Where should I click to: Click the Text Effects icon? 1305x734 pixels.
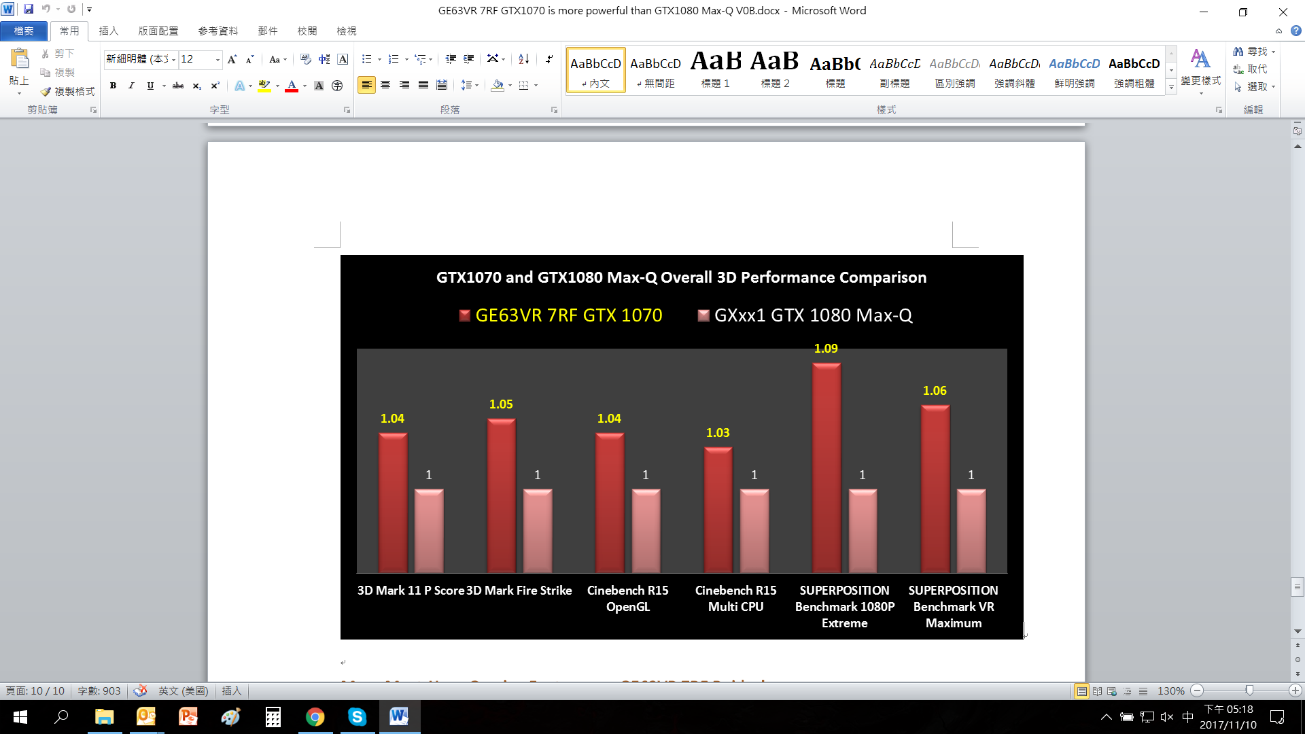click(240, 86)
